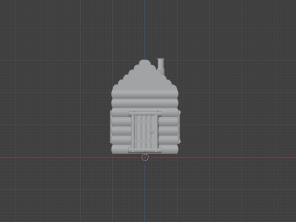This screenshot has width=296, height=222.
Task: Select the chimney pipe on the cabin roof
Action: 161,67
